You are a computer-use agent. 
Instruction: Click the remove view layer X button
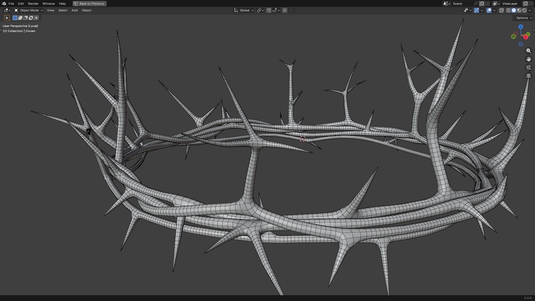531,4
